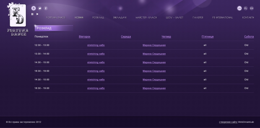Open the Новини menu item
The image size is (260, 128).
79,17
